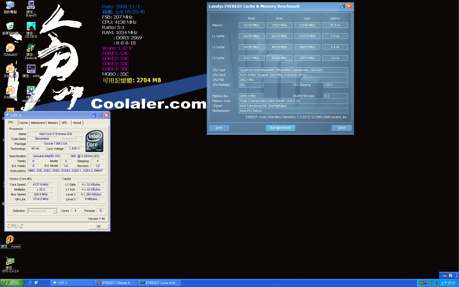Switch to the Cache tab in CPU-Z
This screenshot has width=459, height=287.
click(23, 123)
